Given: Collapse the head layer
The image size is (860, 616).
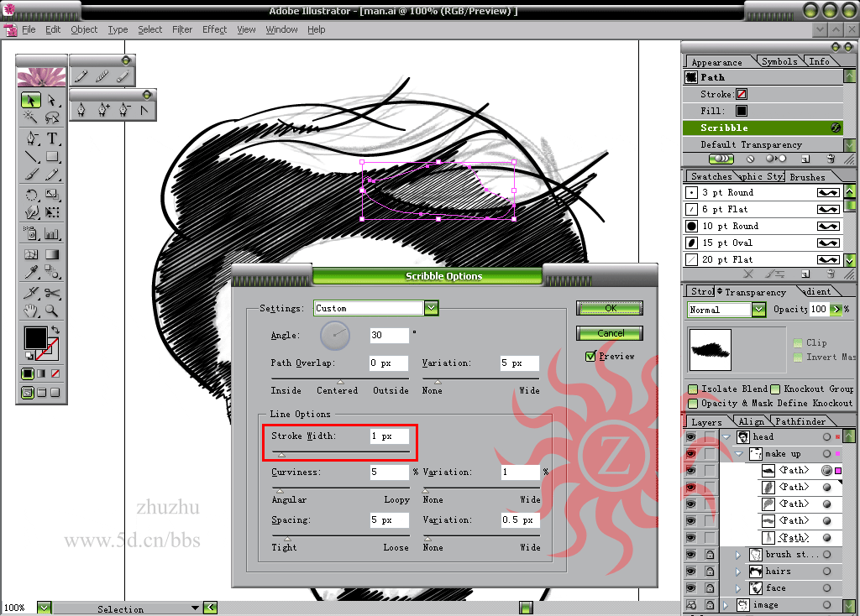Looking at the screenshot, I should click(726, 437).
